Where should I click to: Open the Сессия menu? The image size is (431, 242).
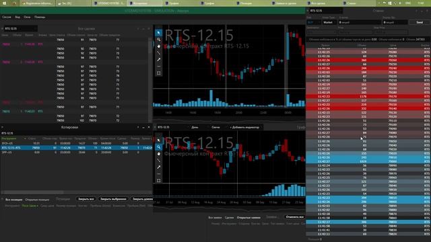(7, 17)
